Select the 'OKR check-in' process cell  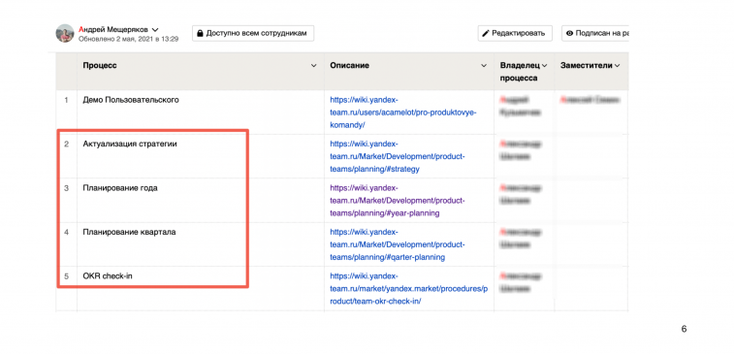(201, 288)
